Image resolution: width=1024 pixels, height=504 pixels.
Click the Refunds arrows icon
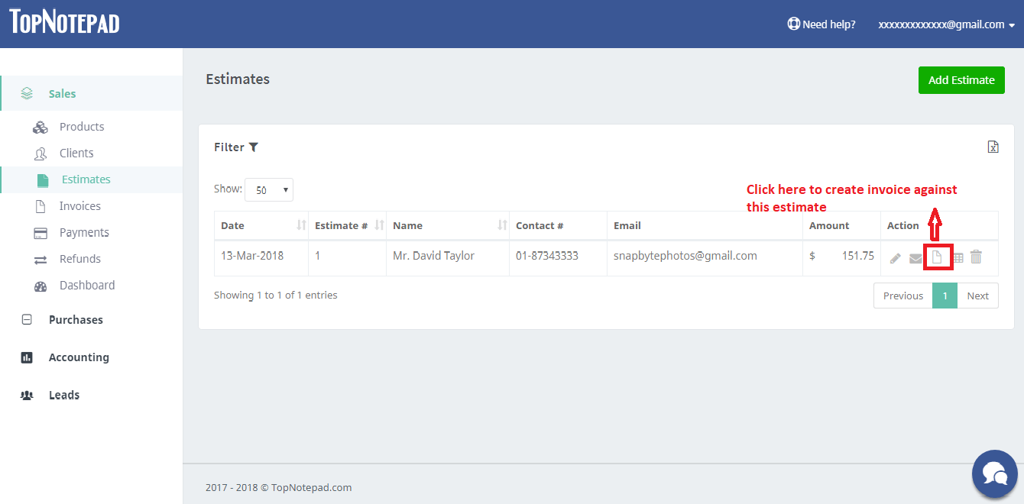pyautogui.click(x=41, y=260)
